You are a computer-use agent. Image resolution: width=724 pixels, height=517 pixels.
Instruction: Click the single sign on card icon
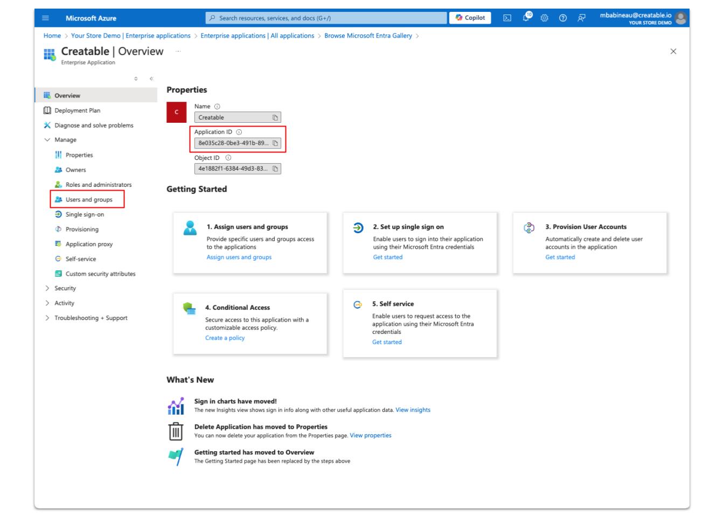[x=358, y=228]
